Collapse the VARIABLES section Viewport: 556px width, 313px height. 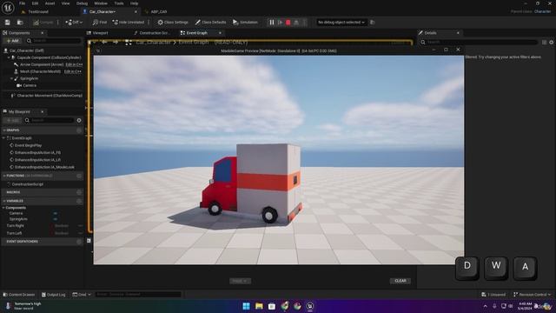4,201
